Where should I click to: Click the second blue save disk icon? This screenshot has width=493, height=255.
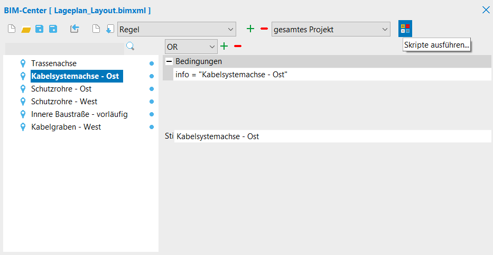point(53,29)
